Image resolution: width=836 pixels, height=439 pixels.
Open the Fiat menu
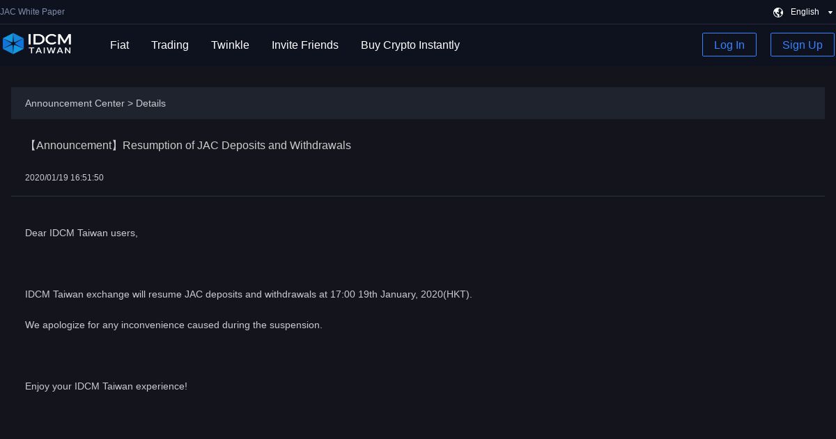click(x=119, y=45)
